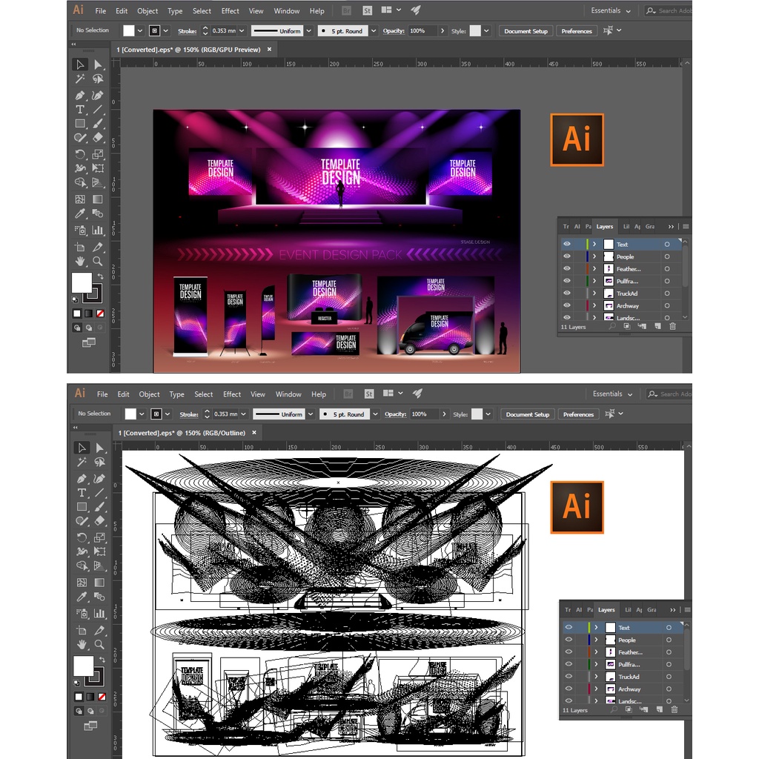Open the Uniform stroke profile dropdown, top window
The height and width of the screenshot is (759, 759).
coord(310,31)
